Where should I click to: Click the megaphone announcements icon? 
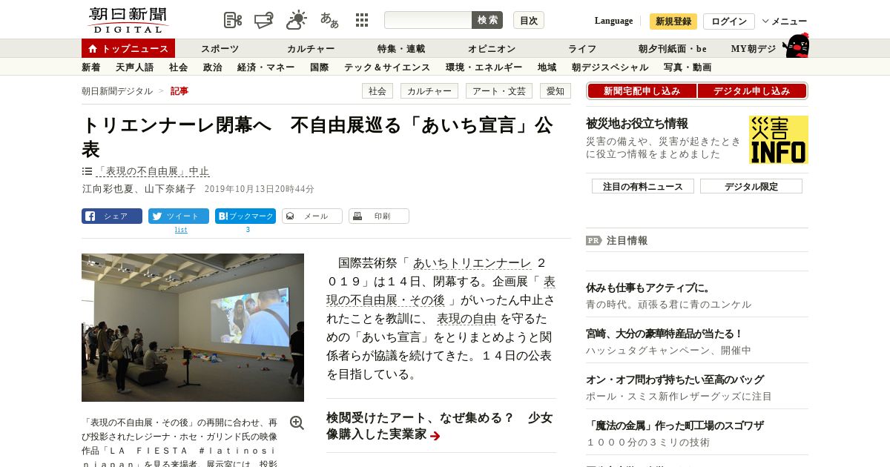pyautogui.click(x=264, y=20)
